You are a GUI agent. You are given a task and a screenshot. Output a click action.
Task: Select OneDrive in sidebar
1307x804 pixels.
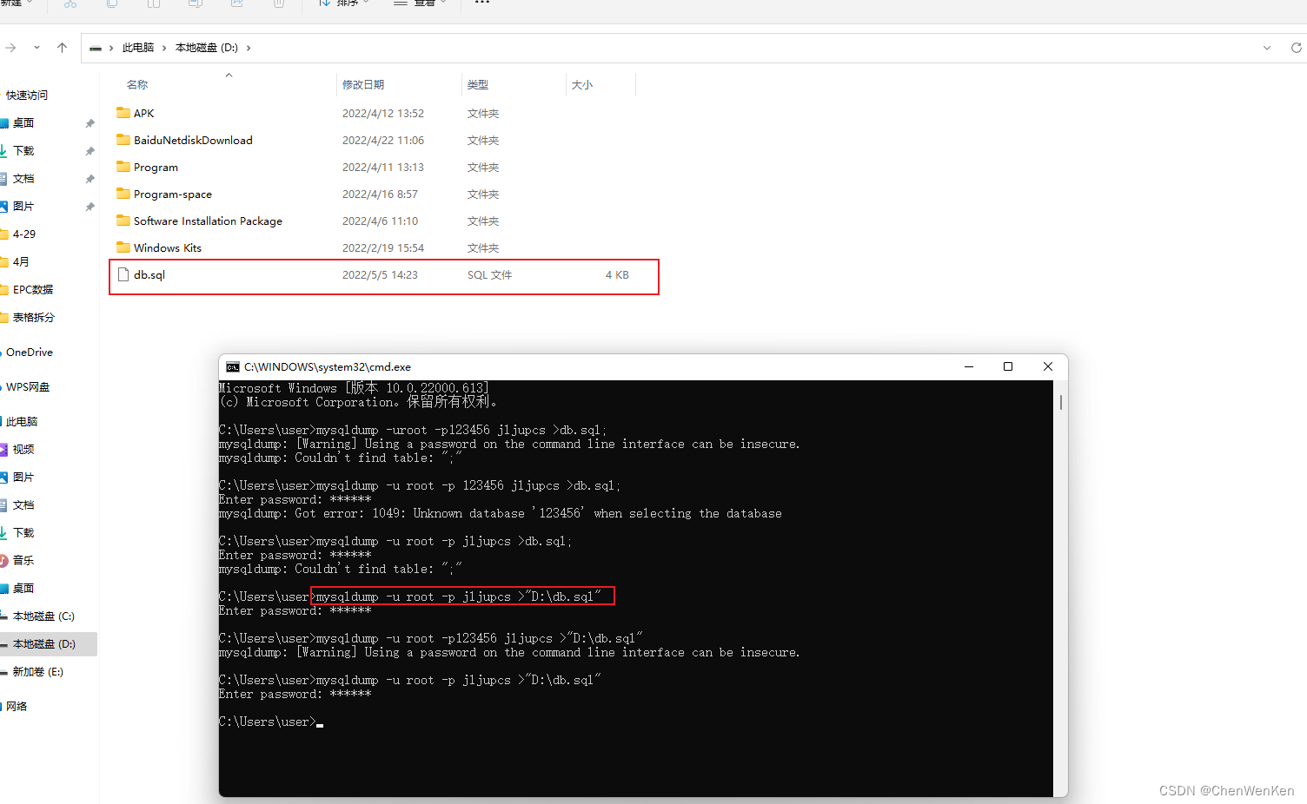[30, 353]
